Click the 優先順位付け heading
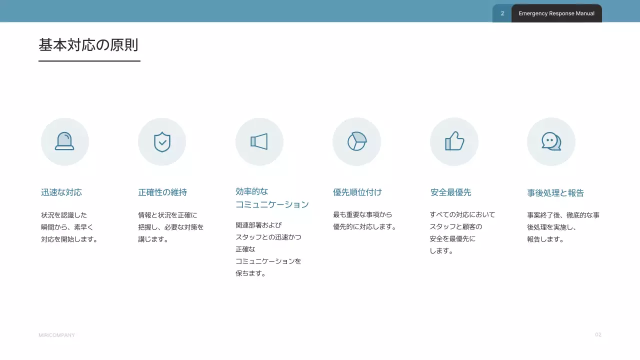Viewport: 640px width, 360px height. pos(357,192)
